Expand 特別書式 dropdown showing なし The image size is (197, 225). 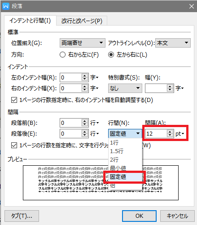click(125, 88)
